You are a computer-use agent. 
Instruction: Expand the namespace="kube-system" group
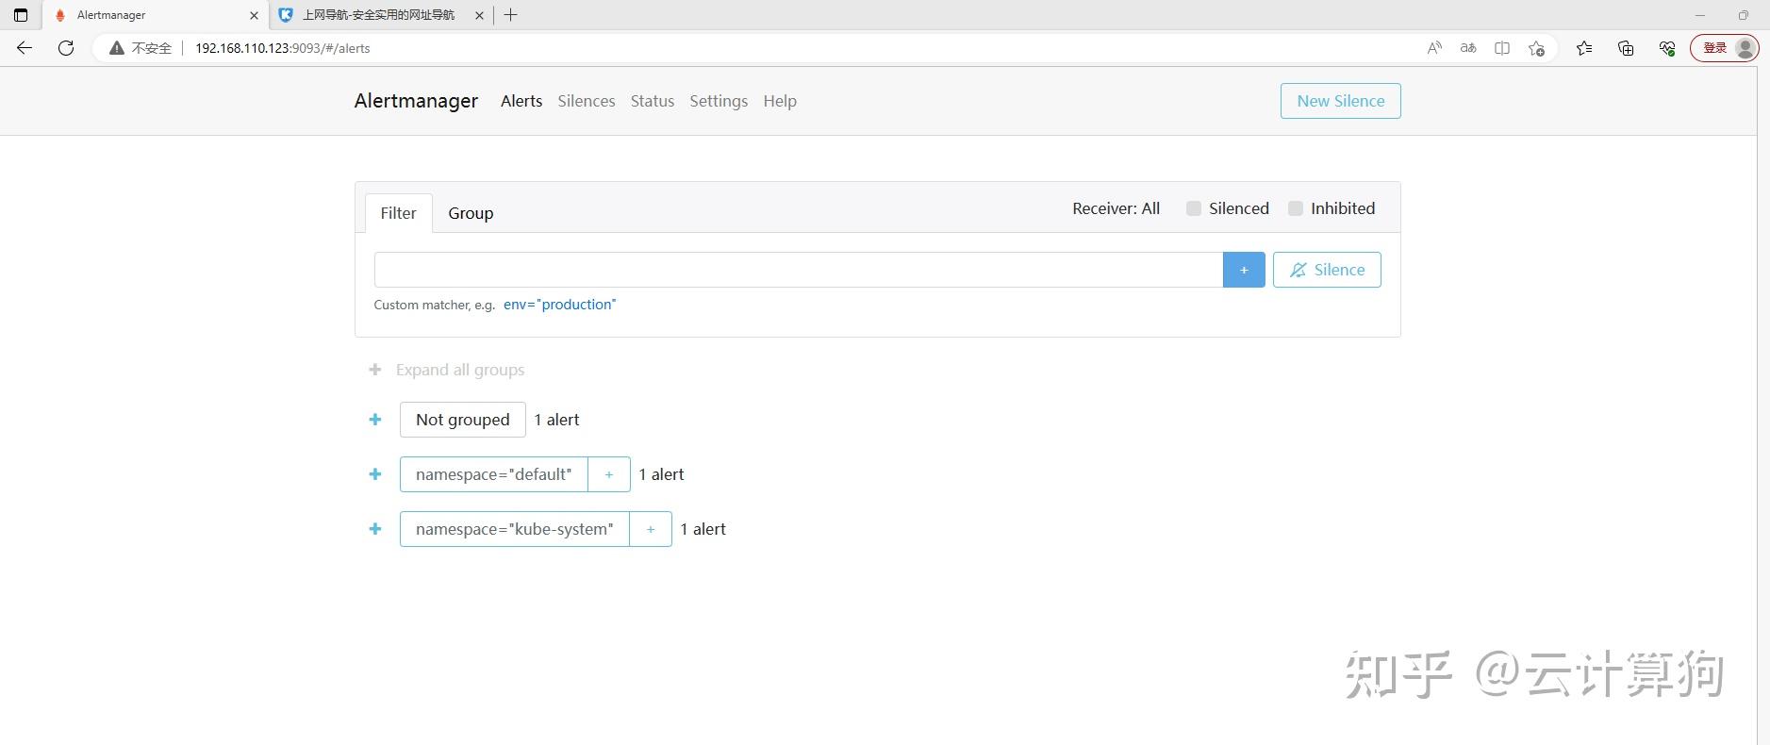pos(375,529)
